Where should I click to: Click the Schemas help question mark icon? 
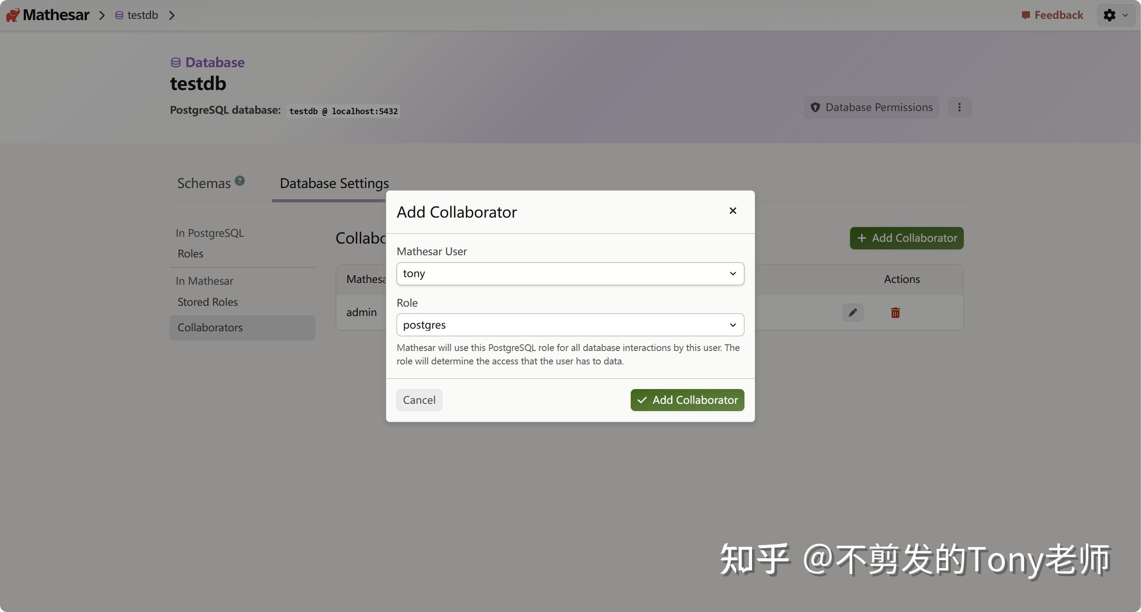239,180
